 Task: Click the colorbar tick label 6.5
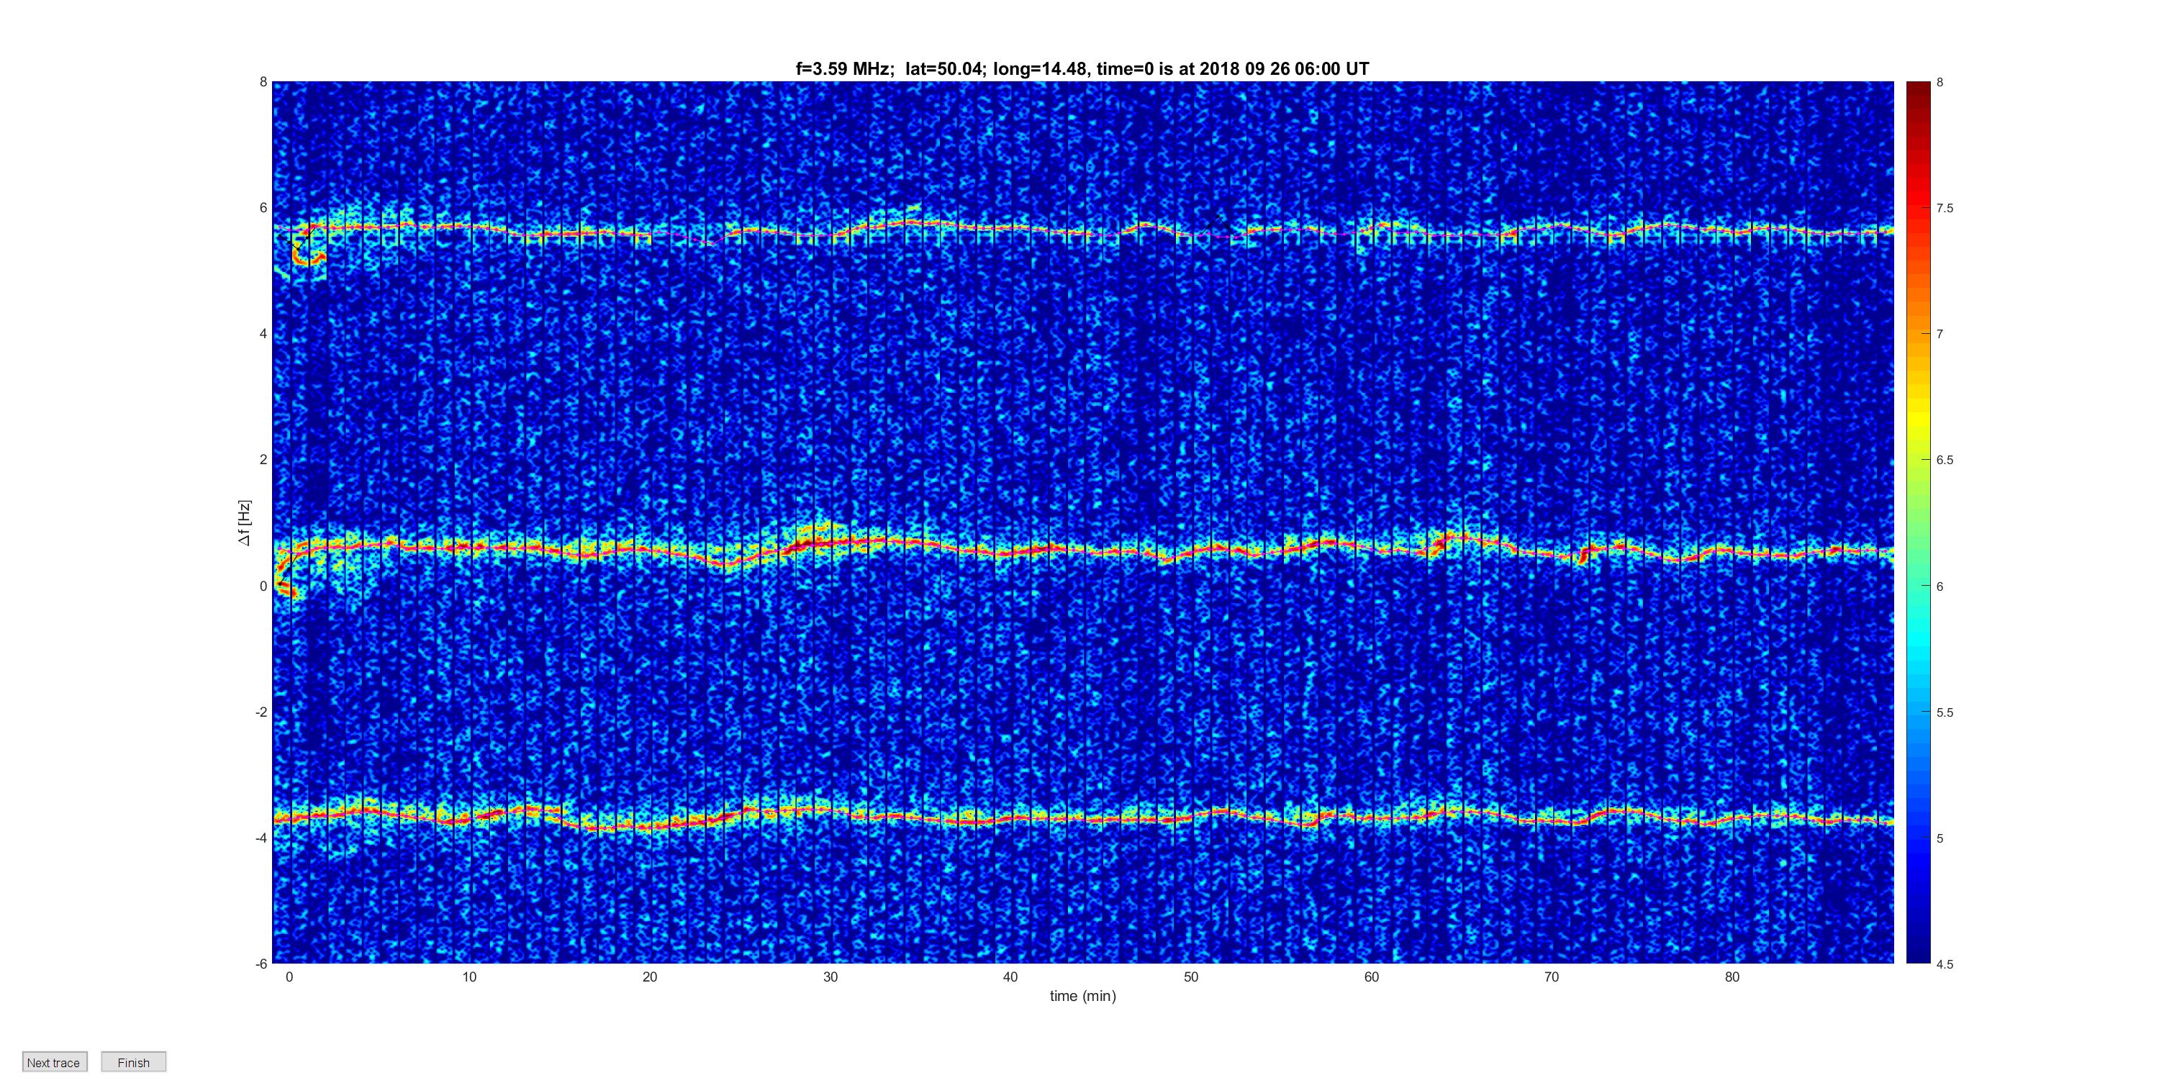coord(1945,461)
